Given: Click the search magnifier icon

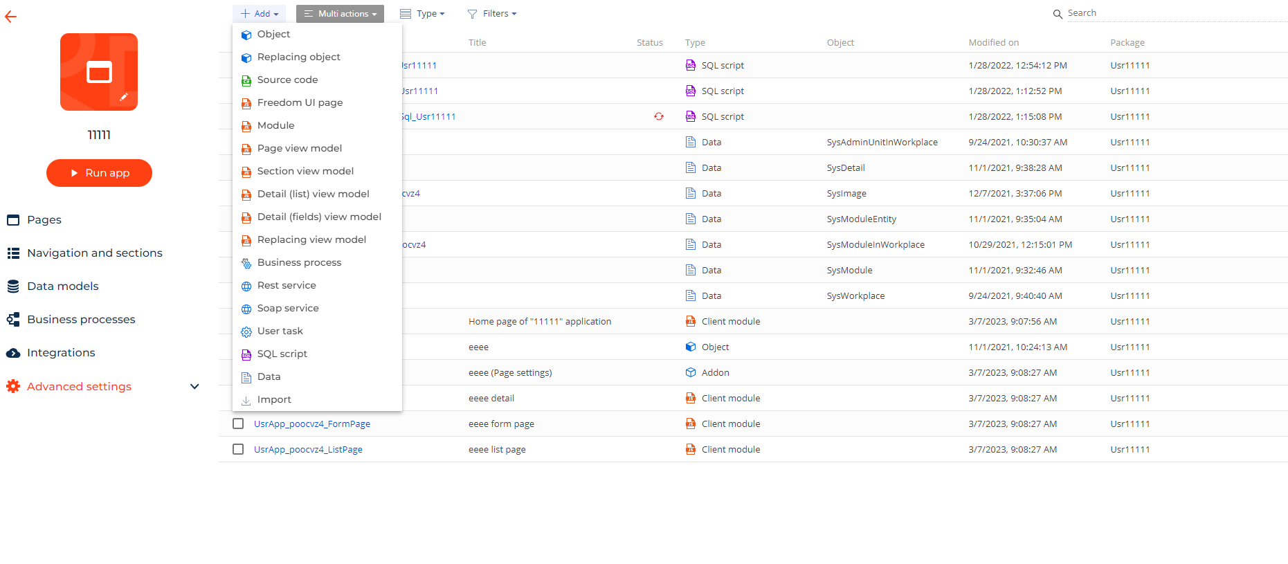Looking at the screenshot, I should pos(1058,14).
